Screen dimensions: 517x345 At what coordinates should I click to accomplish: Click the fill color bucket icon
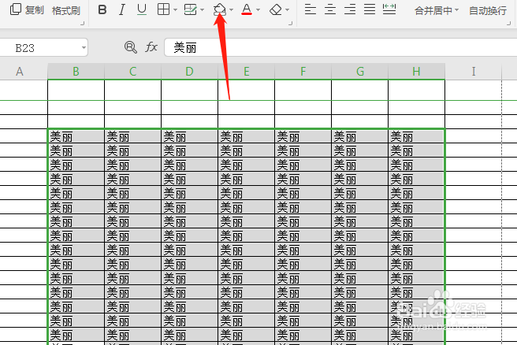tap(220, 9)
